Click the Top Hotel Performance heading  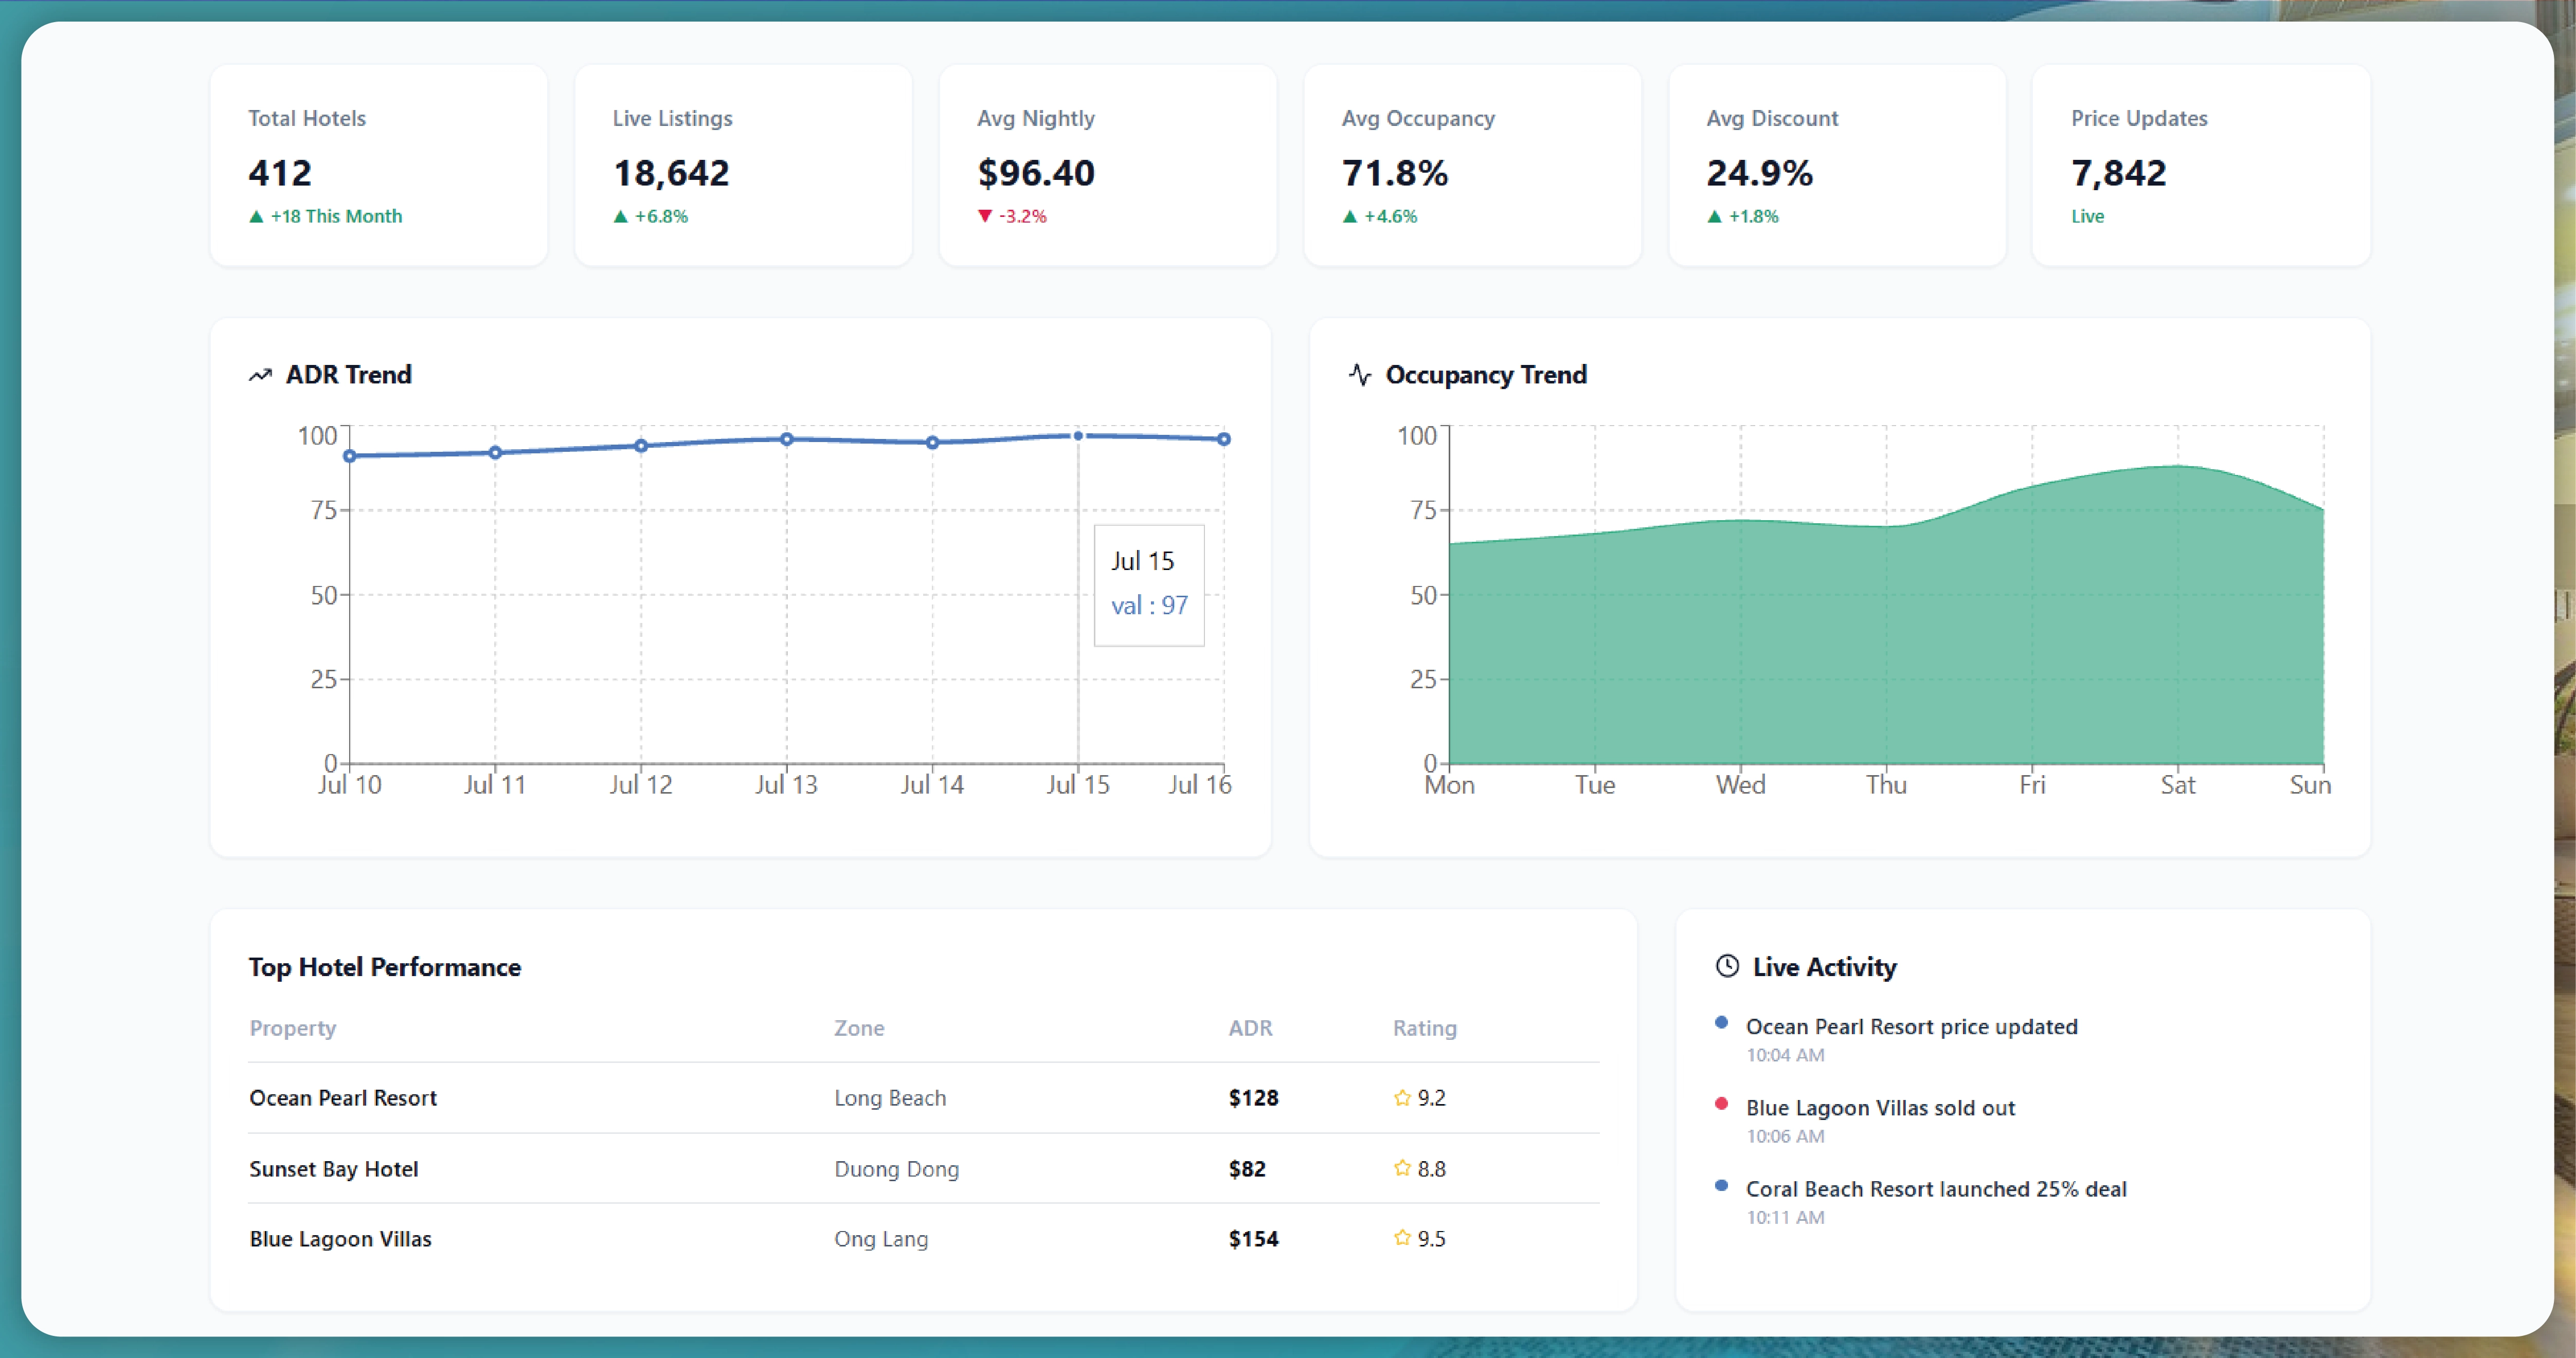pos(385,967)
